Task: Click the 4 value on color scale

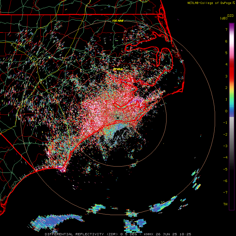Action: [226, 65]
